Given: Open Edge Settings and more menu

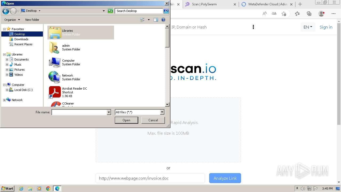Looking at the screenshot, I should click(x=334, y=14).
